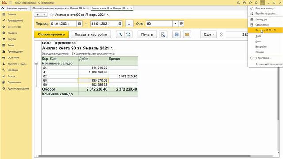Click the Печать button
Image resolution: width=283 pixels, height=159 pixels.
(x=147, y=34)
